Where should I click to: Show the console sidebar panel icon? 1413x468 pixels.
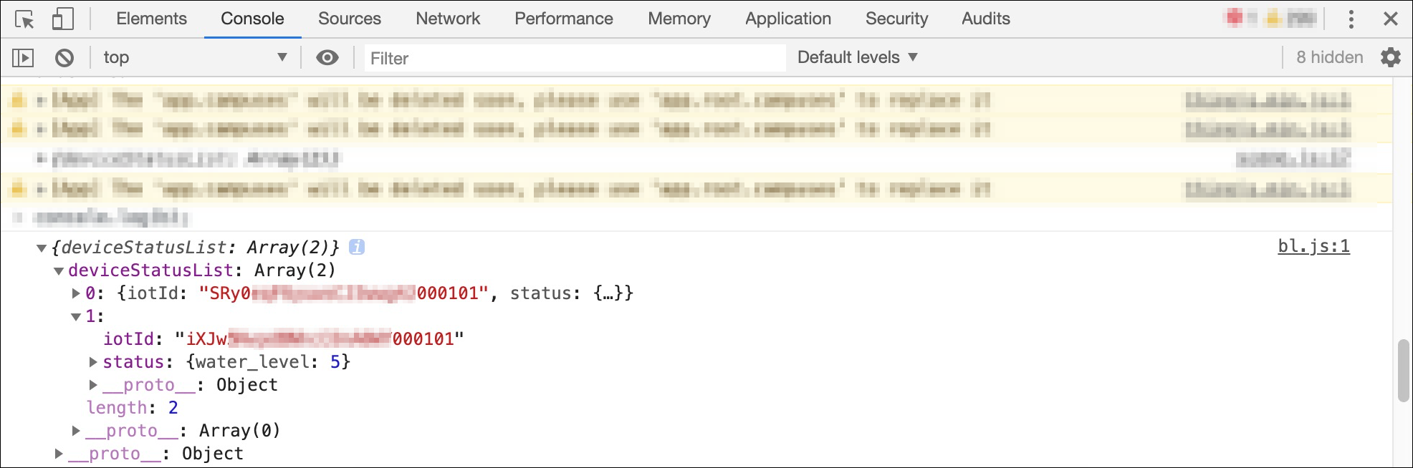(23, 57)
